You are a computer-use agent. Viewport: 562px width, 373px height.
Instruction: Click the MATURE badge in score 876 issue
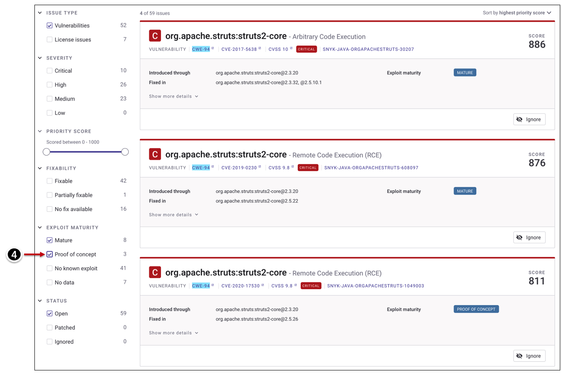[465, 191]
